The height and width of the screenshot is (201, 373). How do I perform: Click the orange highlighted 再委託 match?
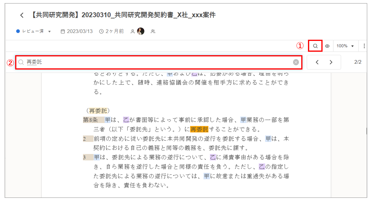tap(199, 129)
